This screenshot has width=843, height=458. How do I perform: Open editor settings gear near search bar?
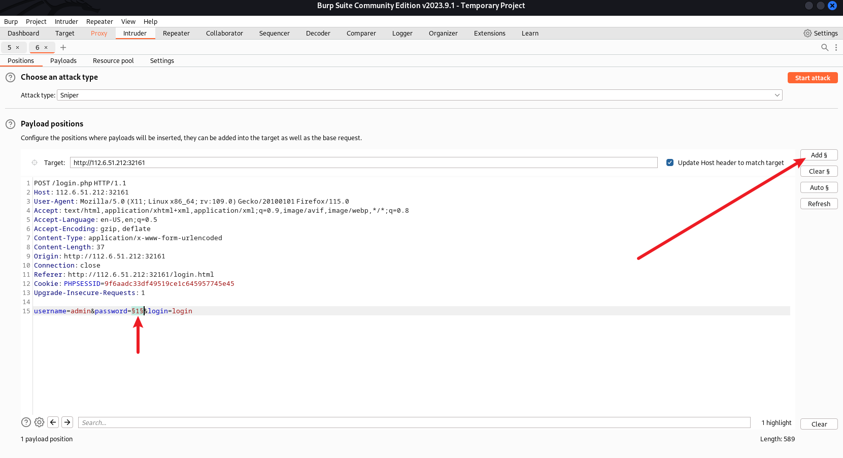(39, 422)
